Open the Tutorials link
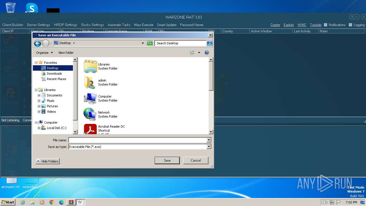 click(x=316, y=25)
